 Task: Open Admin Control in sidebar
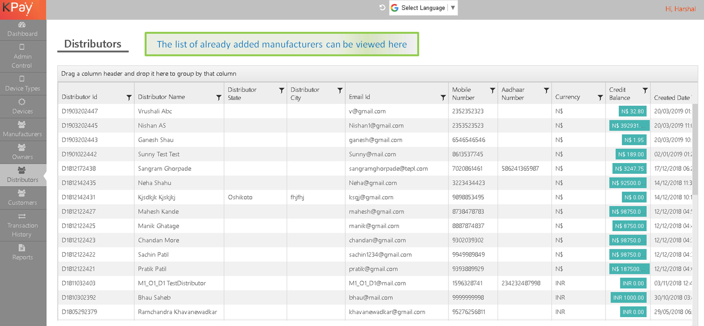(x=22, y=56)
